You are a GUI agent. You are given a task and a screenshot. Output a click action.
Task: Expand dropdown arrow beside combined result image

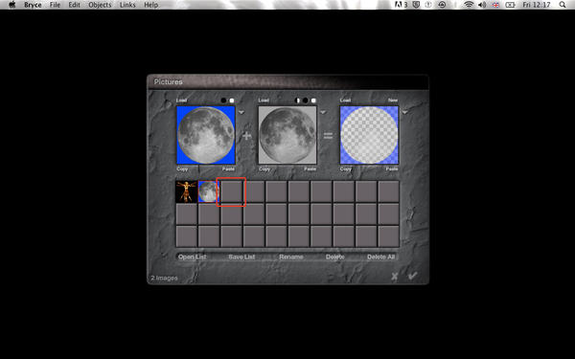404,112
